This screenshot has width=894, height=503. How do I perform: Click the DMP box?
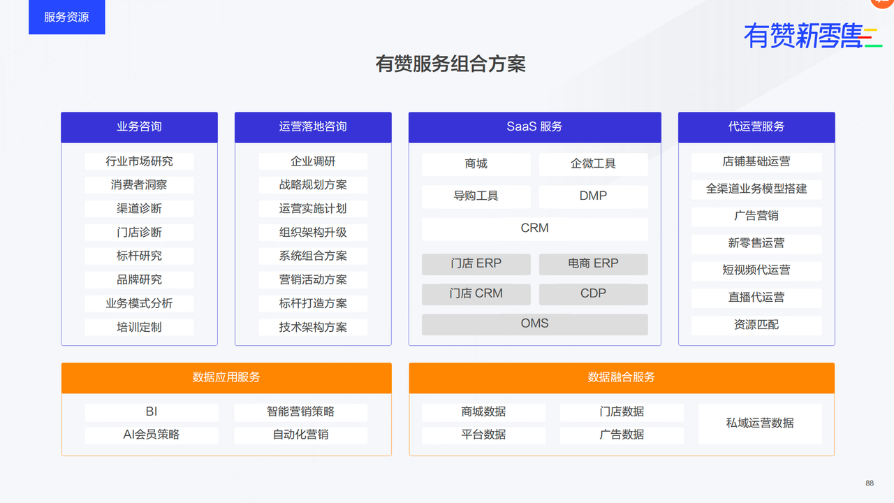click(x=593, y=196)
